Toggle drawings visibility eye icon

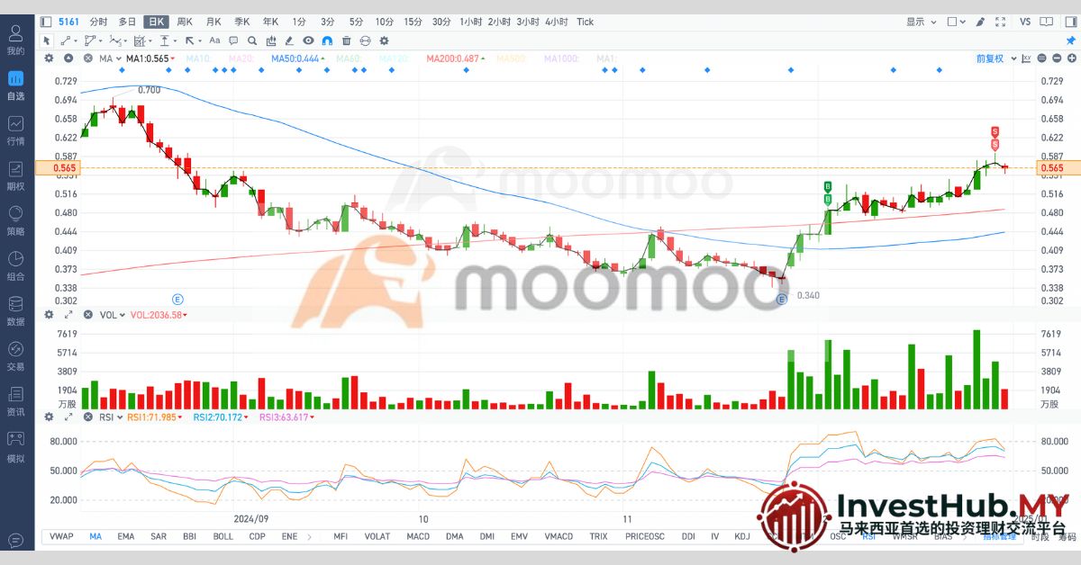pyautogui.click(x=308, y=40)
